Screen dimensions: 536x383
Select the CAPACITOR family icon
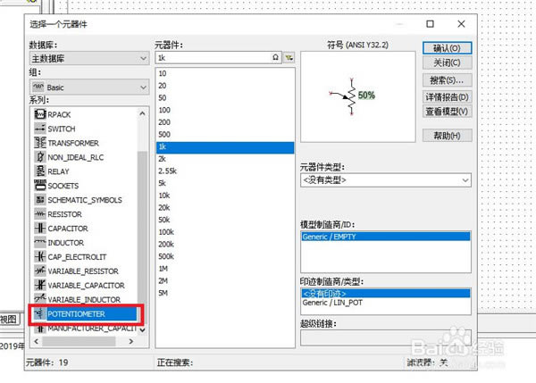(40, 229)
